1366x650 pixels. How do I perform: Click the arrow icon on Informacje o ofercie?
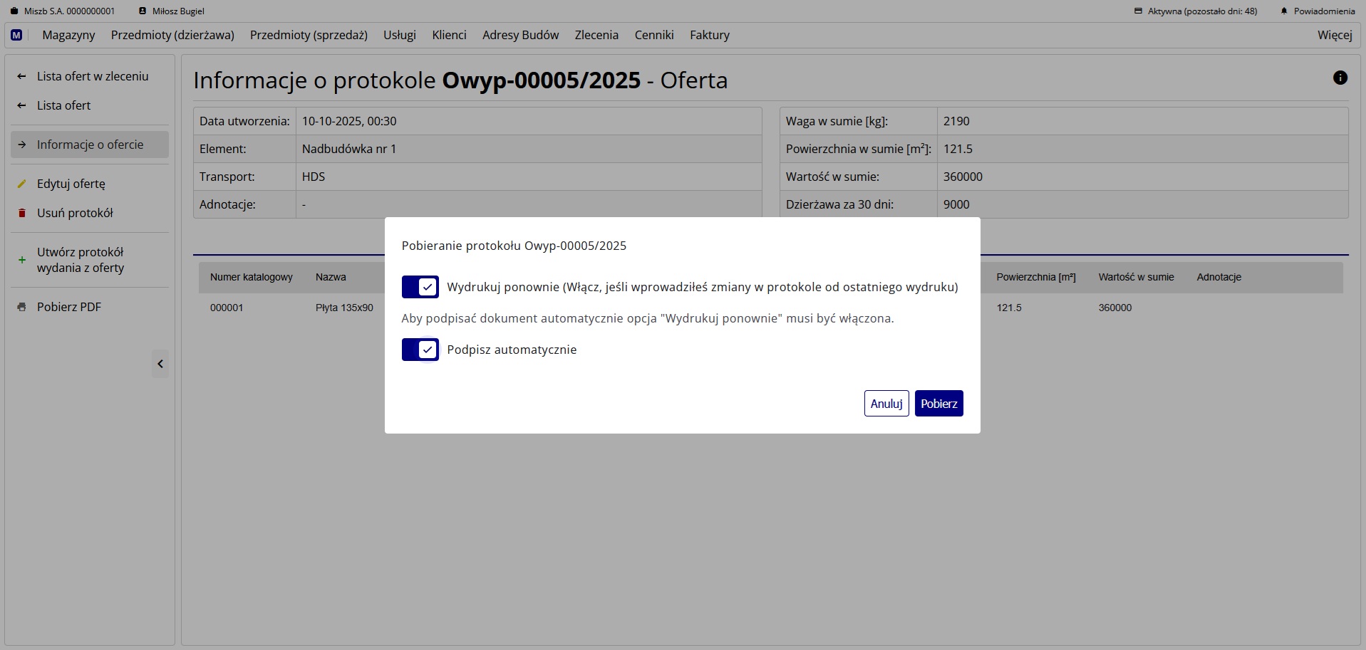click(22, 145)
